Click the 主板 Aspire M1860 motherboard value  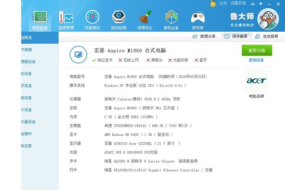(141, 108)
